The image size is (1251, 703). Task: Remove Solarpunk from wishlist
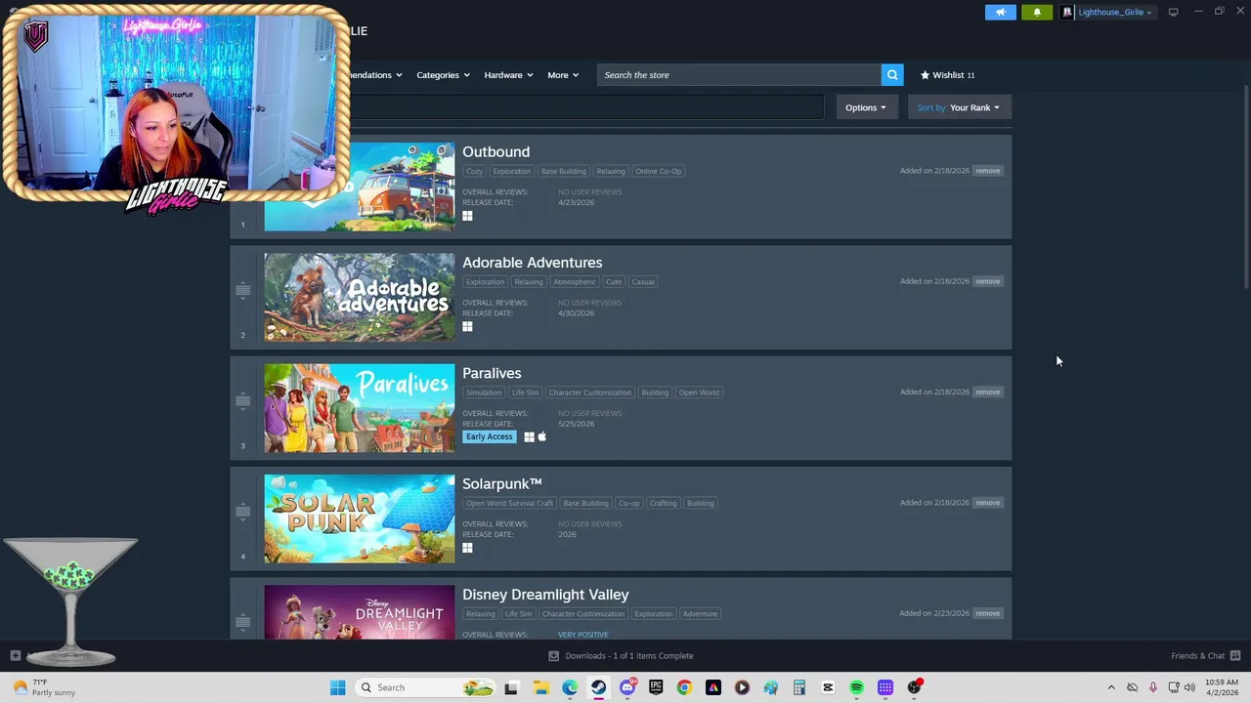pos(987,503)
